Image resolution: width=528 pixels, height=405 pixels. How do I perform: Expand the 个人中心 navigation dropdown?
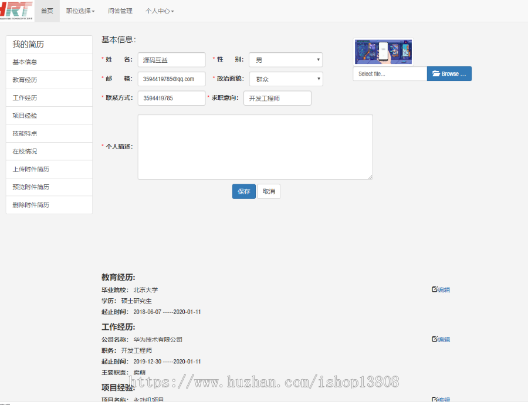(x=160, y=11)
